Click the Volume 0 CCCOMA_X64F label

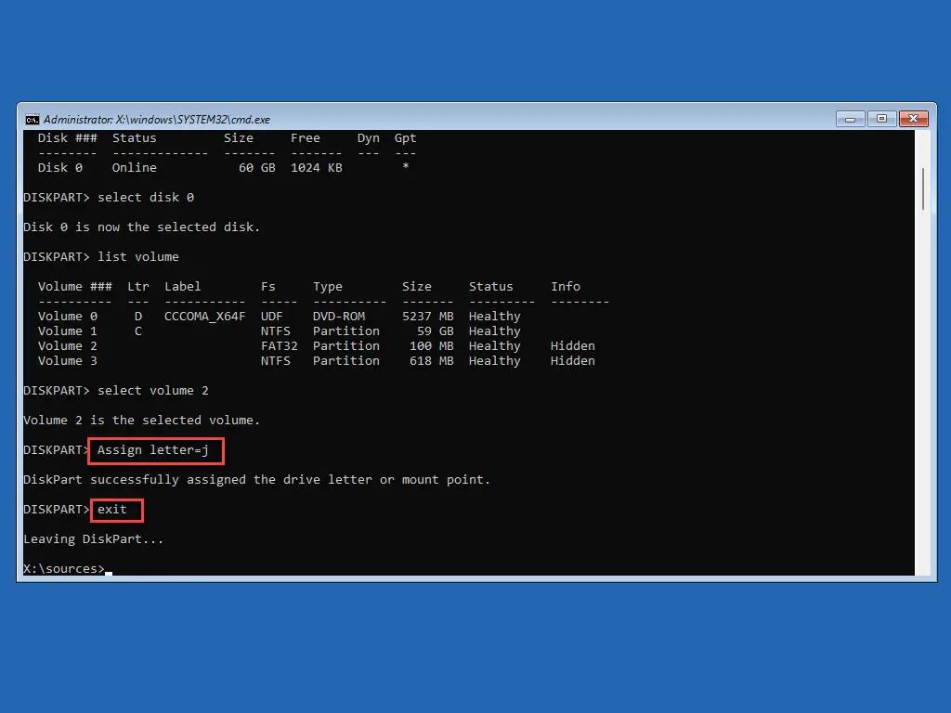click(x=204, y=316)
